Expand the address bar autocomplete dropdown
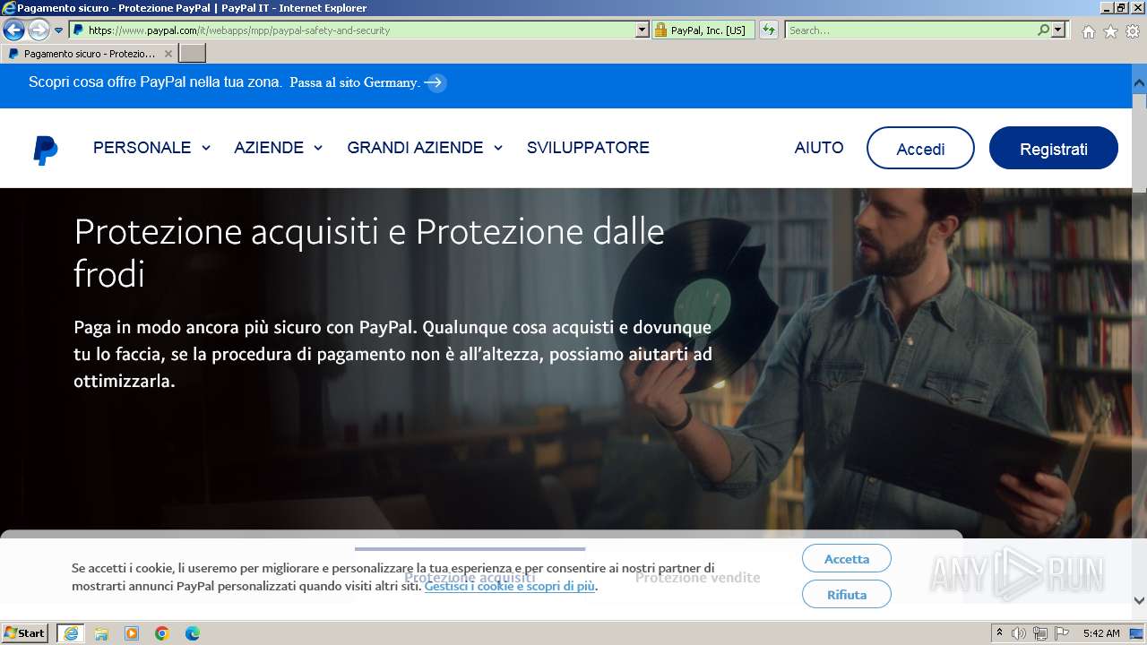Viewport: 1147px width, 645px height. [x=642, y=30]
